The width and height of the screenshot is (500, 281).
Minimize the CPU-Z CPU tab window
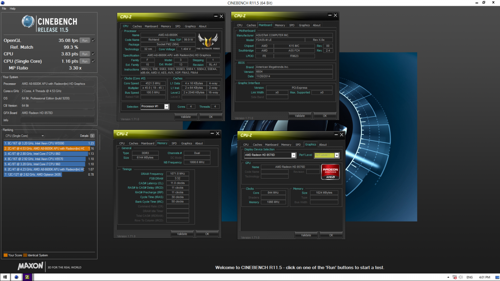[x=216, y=16]
